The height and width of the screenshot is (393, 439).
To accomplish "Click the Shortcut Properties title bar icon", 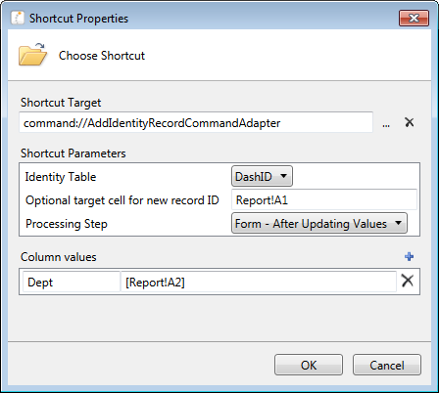I will tap(18, 18).
